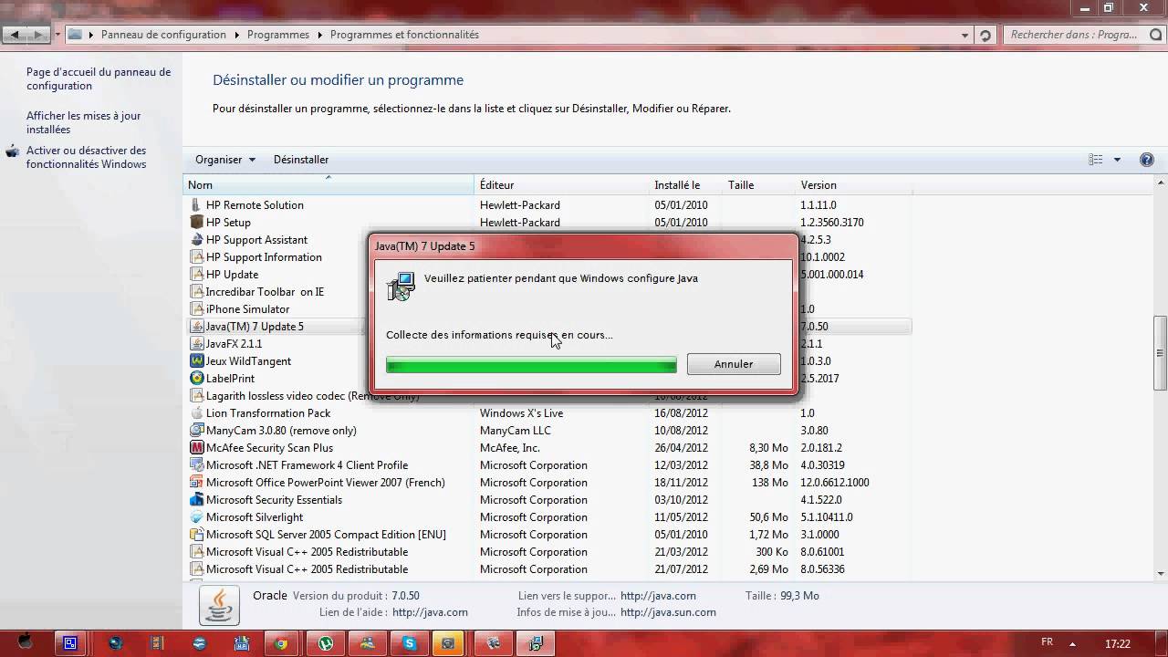Select the HP Support Information icon

[x=196, y=257]
